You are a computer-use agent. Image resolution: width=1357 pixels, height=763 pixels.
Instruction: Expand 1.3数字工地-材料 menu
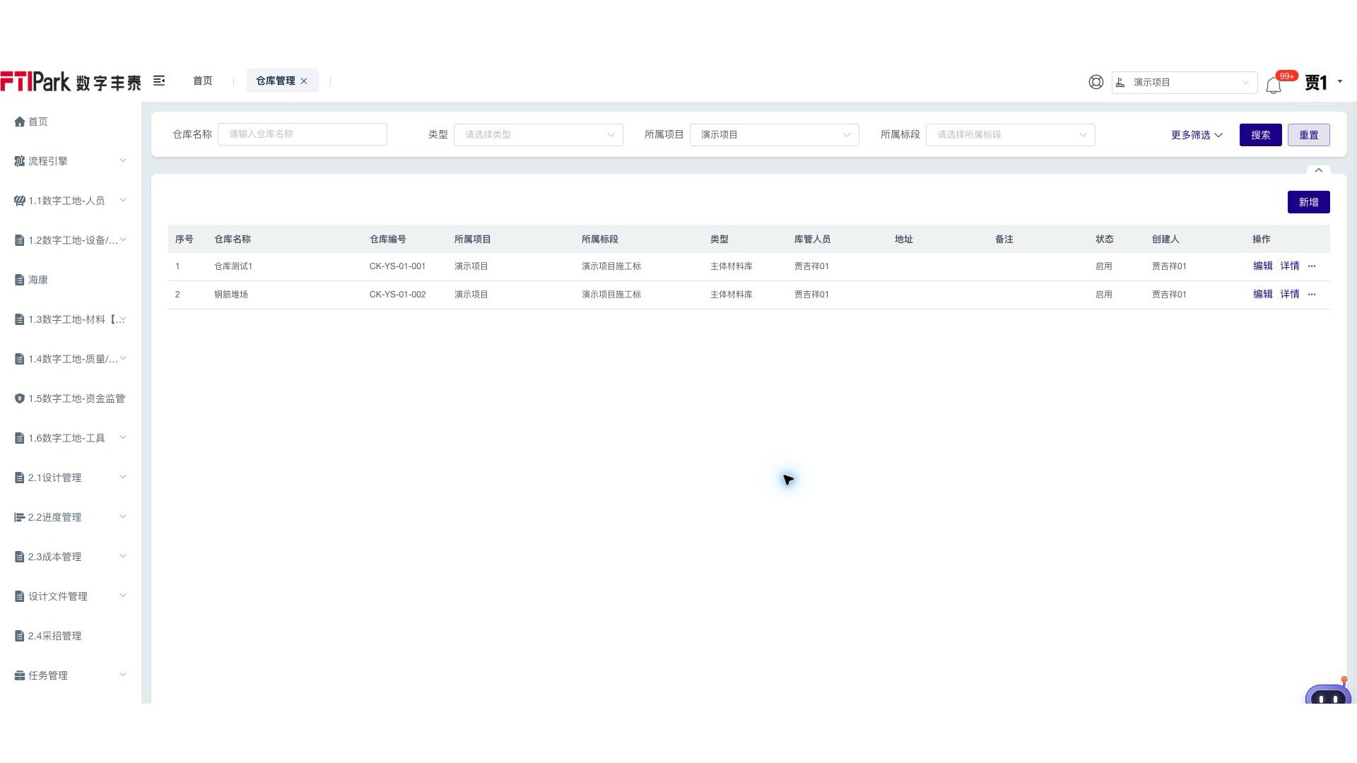(71, 319)
